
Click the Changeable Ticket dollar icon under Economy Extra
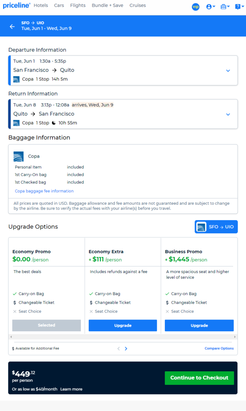[91, 303]
